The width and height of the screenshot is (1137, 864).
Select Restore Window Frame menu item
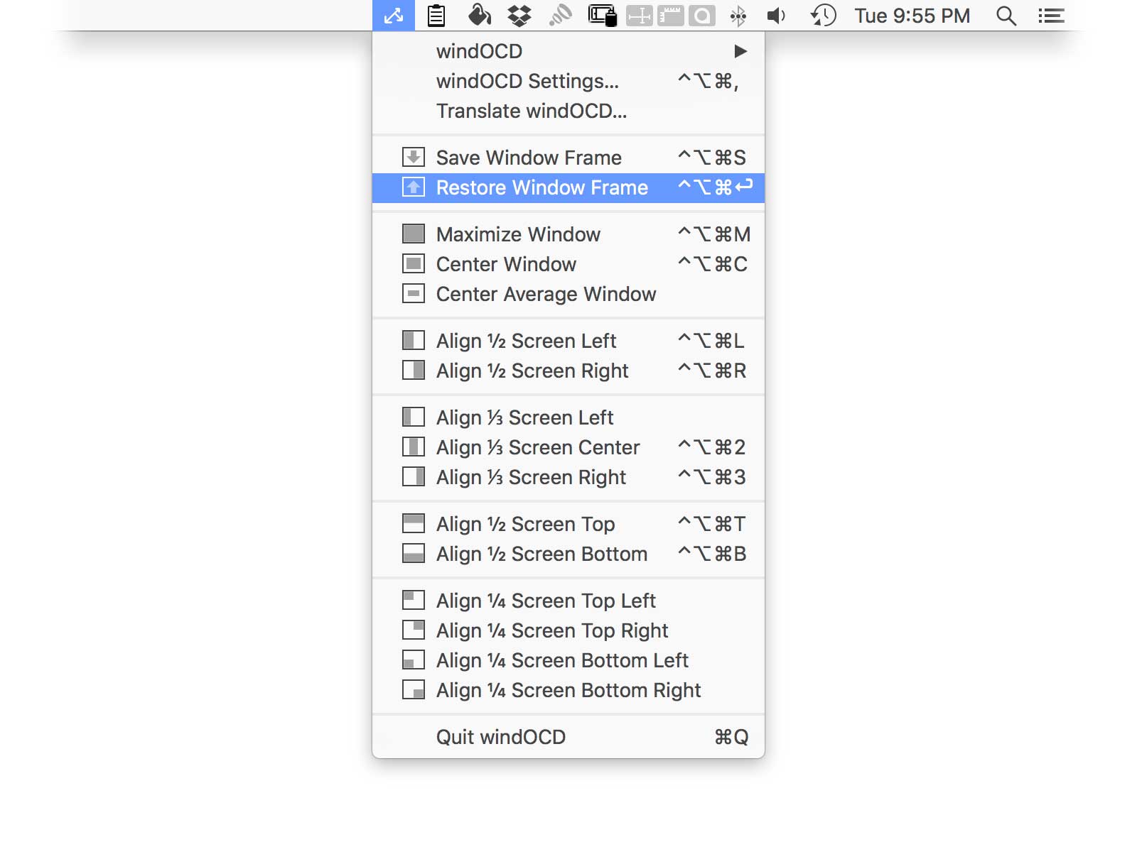click(568, 187)
